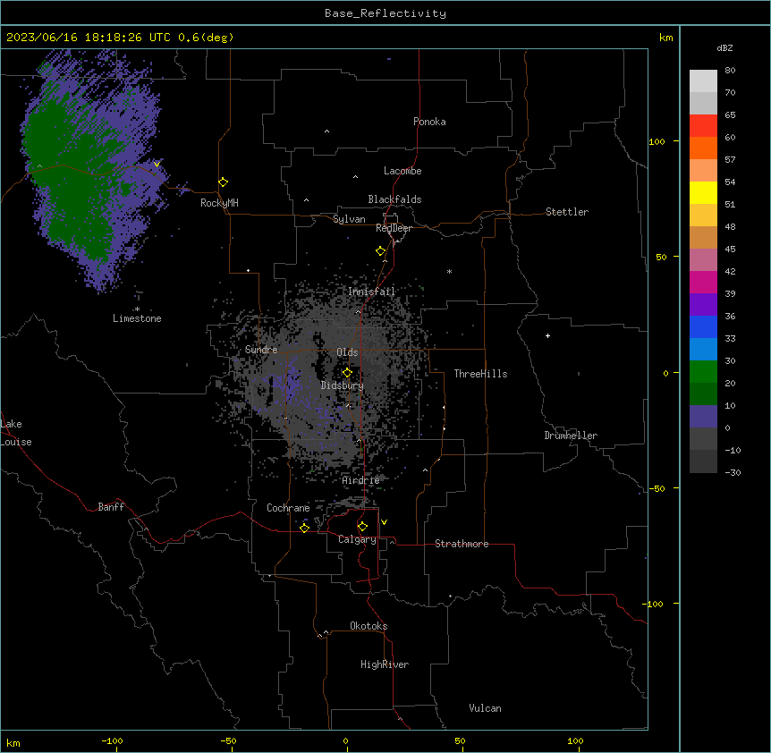Click the white asterisk marker east of Innisfail
Viewport: 771px width, 753px height.
tap(449, 271)
